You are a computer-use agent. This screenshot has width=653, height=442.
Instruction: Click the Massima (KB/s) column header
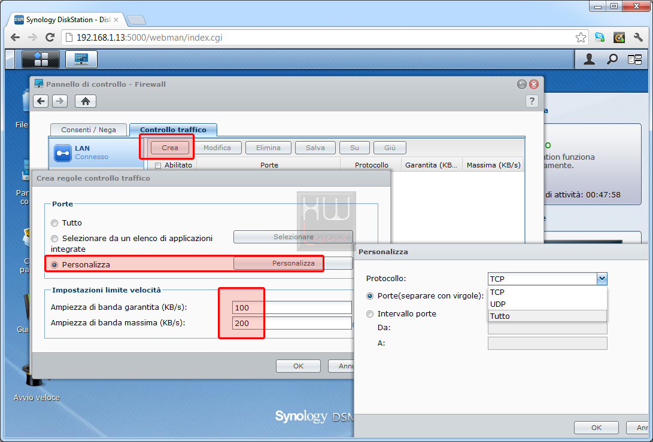[x=494, y=165]
